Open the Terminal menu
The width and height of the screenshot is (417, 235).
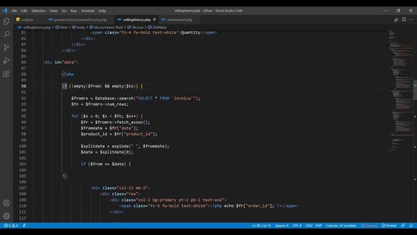coord(88,10)
